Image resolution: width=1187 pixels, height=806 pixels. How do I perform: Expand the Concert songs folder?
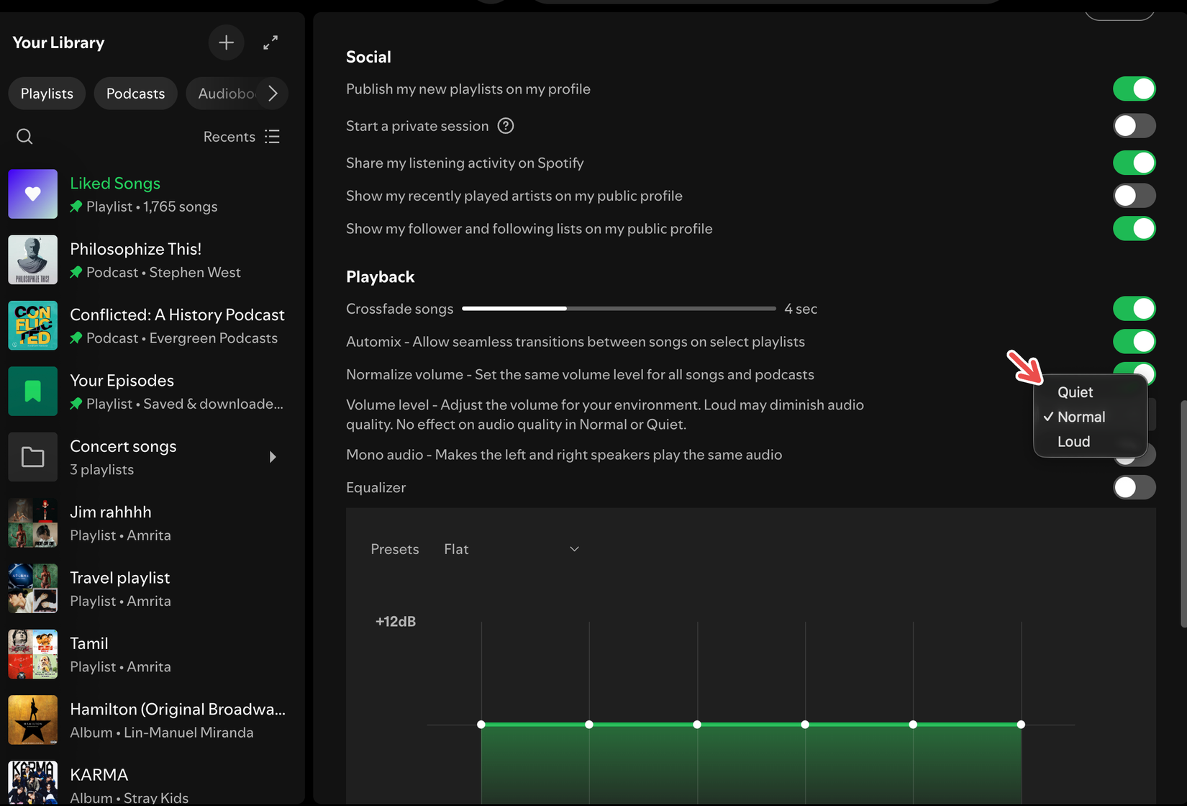click(x=272, y=456)
